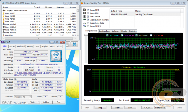The height and width of the screenshot is (112, 188).
Task: Click the gear settings icon in HWiNFO toolbar
Action: click(x=67, y=44)
